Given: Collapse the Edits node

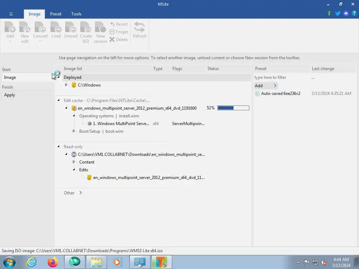Looking at the screenshot, I should coord(74,170).
